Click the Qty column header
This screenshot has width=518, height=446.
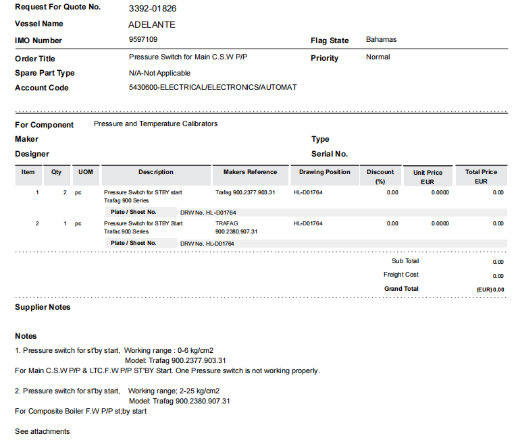(56, 173)
